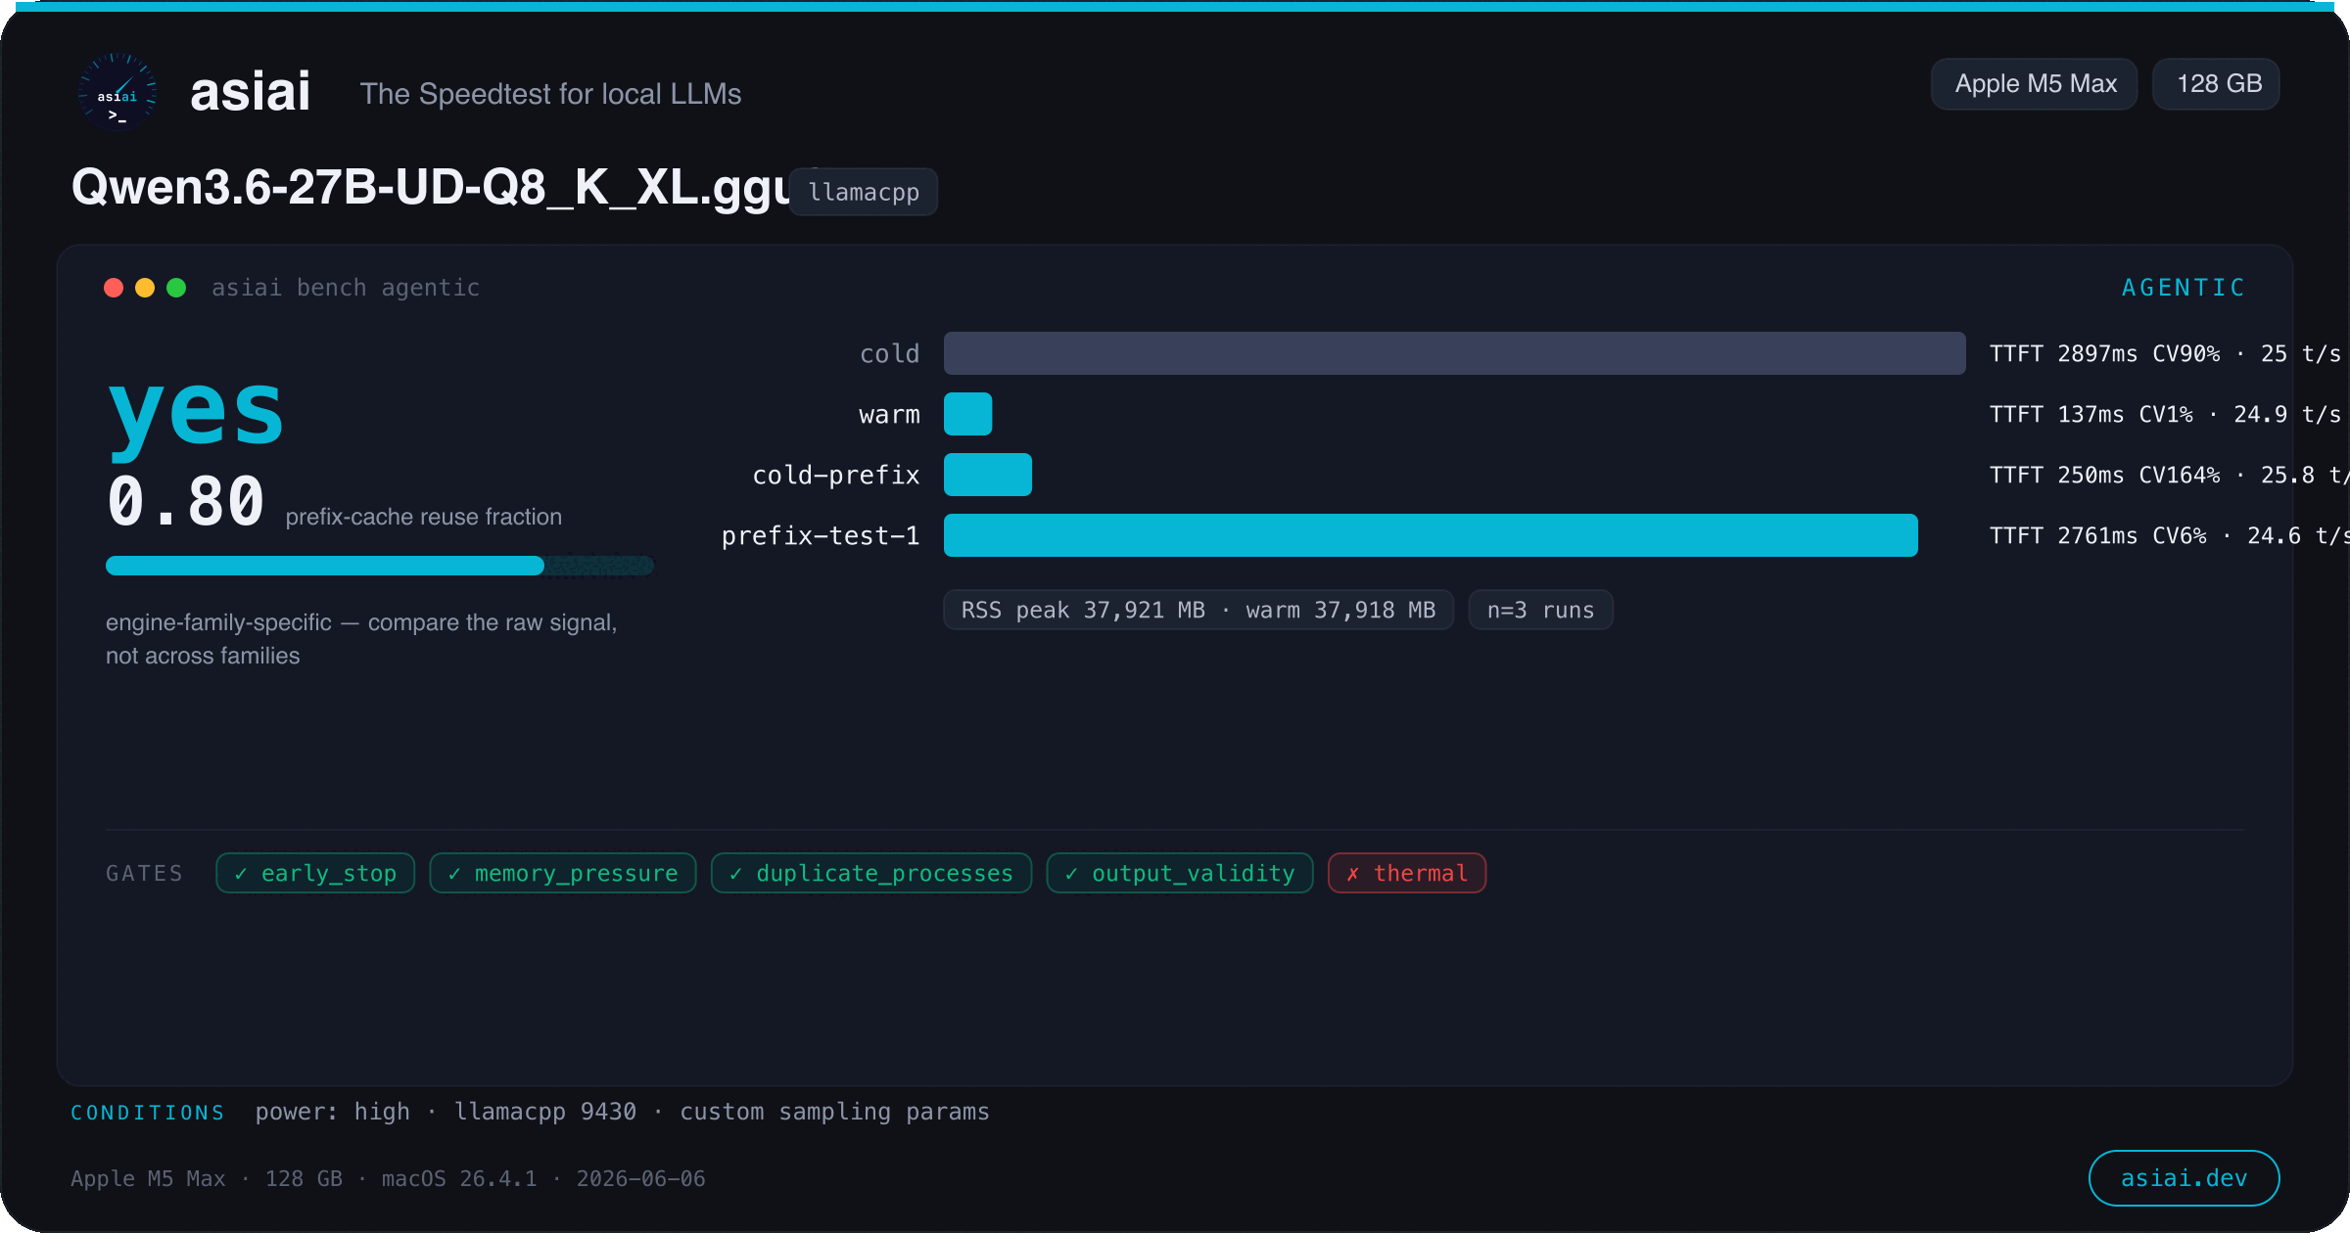
Task: Click the failed thermal gate badge
Action: tap(1407, 873)
